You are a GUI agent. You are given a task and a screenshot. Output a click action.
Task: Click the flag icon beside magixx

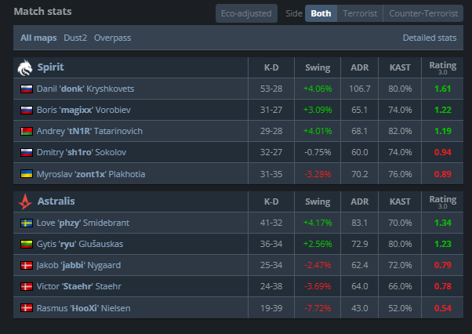coord(27,110)
